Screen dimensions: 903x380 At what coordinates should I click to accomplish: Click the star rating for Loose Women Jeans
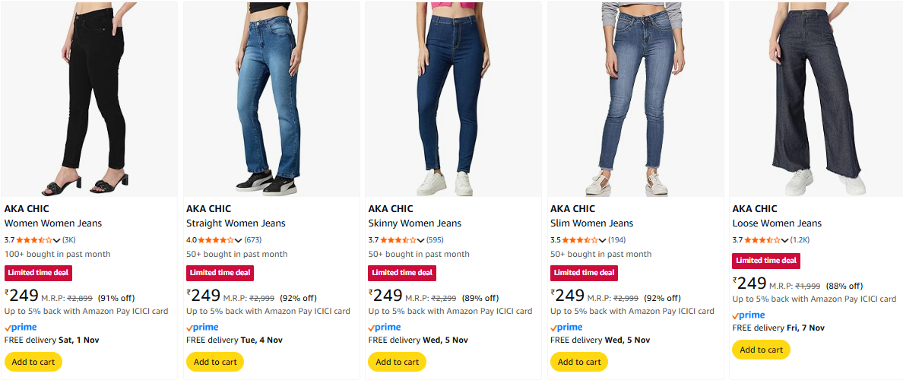pyautogui.click(x=762, y=240)
